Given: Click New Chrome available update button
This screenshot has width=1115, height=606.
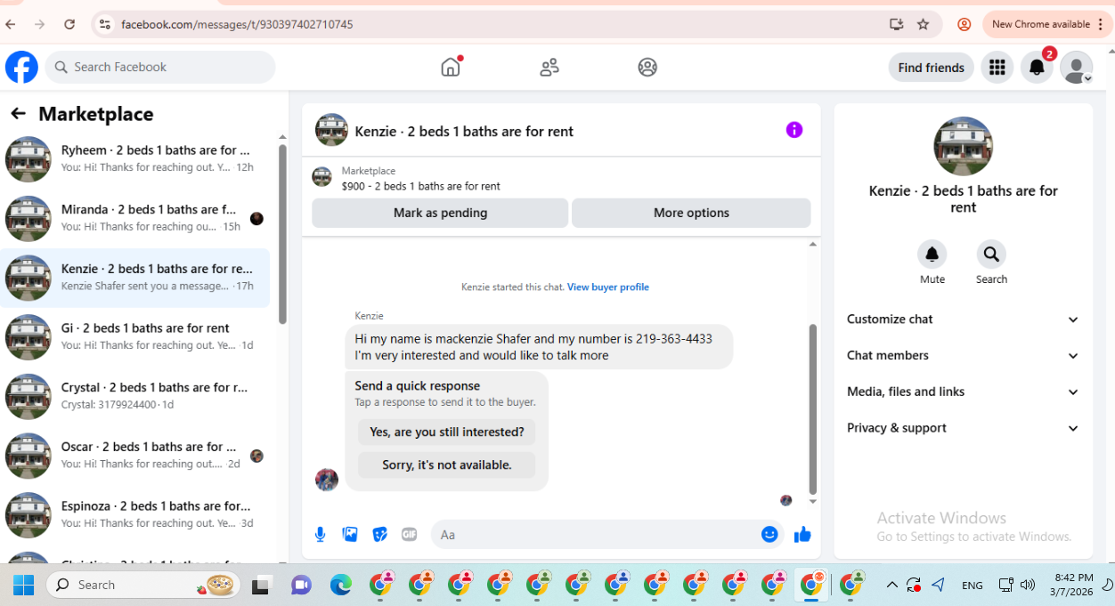Looking at the screenshot, I should tap(1046, 24).
